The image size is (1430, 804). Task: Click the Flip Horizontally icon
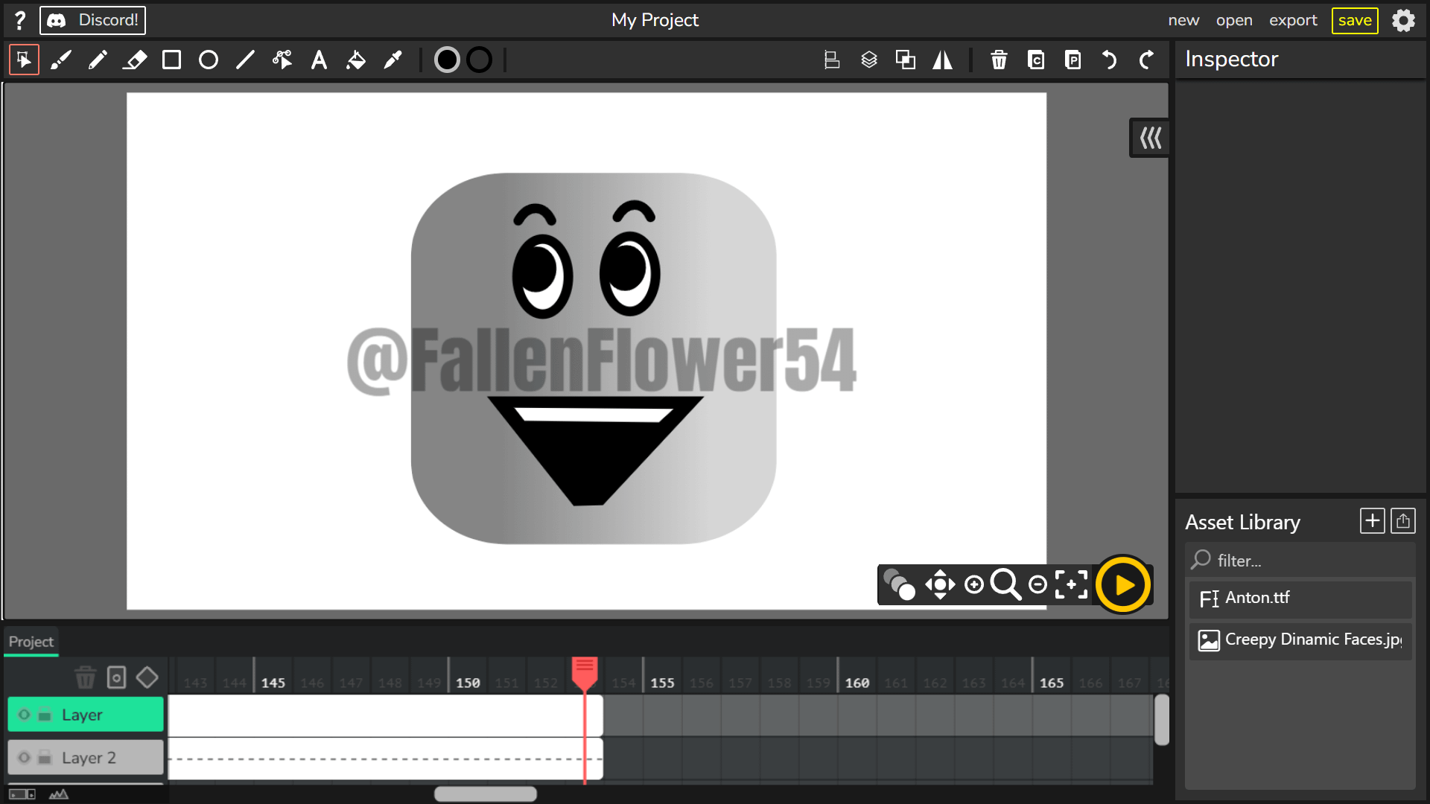point(942,60)
